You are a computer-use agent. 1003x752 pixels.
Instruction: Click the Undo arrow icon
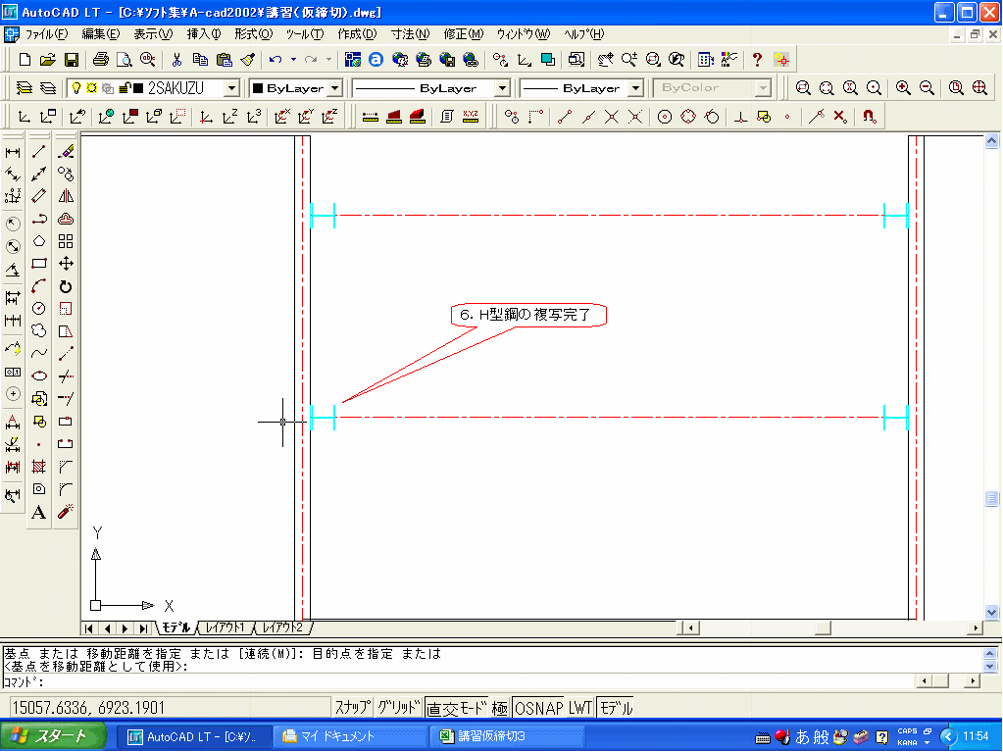(x=276, y=60)
